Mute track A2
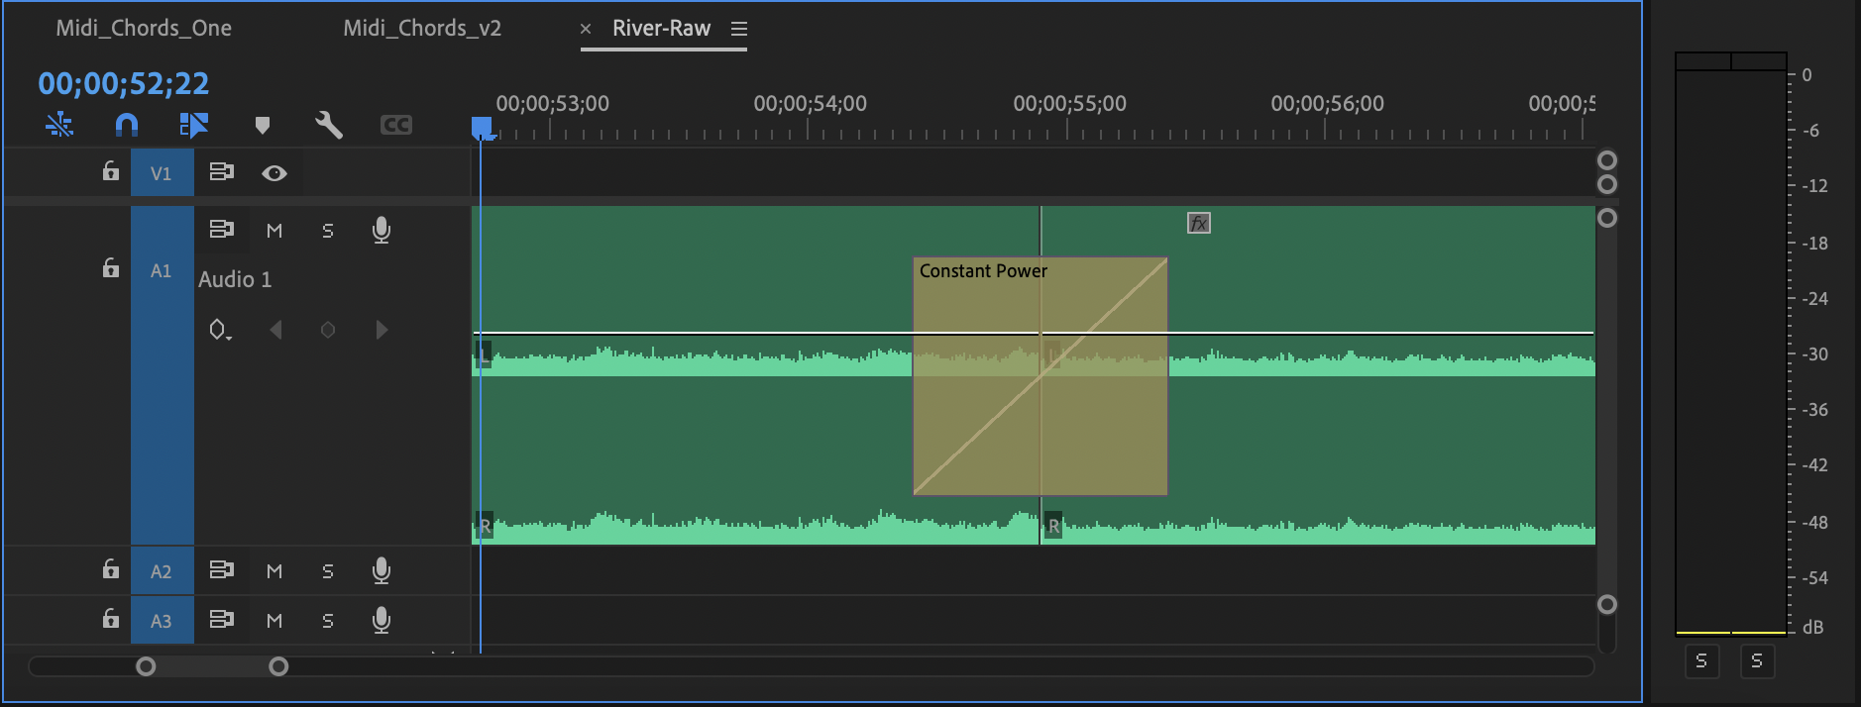Image resolution: width=1861 pixels, height=707 pixels. click(x=274, y=571)
